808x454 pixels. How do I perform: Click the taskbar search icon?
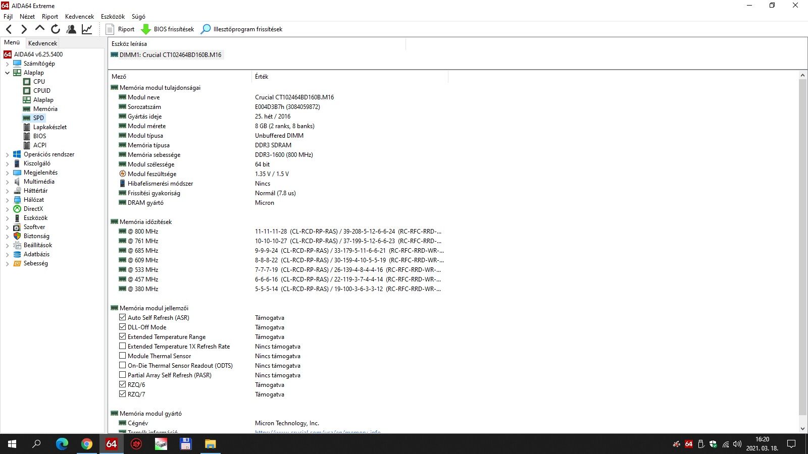(36, 444)
